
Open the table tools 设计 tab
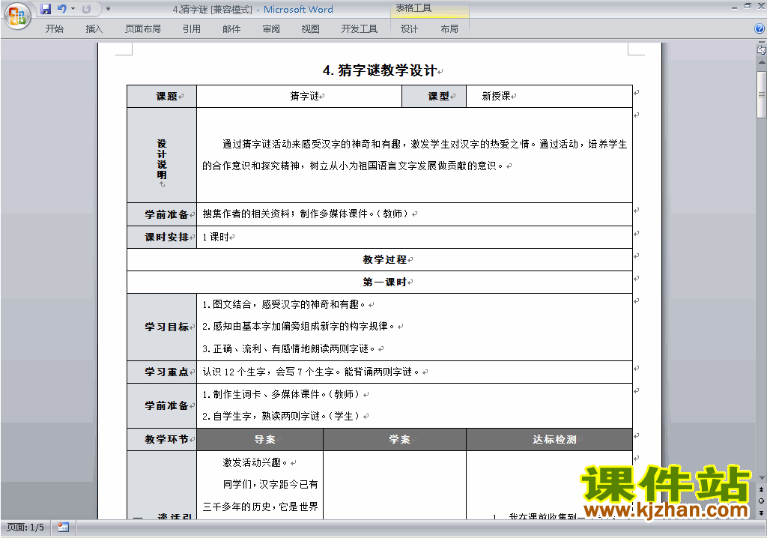410,29
